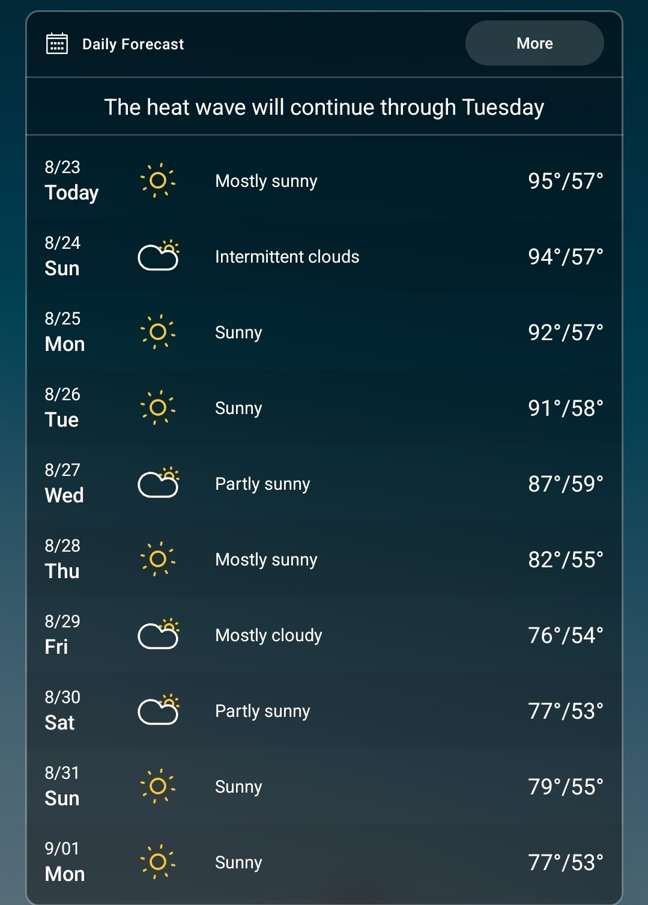Viewport: 648px width, 905px height.
Task: Click today's mostly sunny sun icon
Action: (x=158, y=180)
